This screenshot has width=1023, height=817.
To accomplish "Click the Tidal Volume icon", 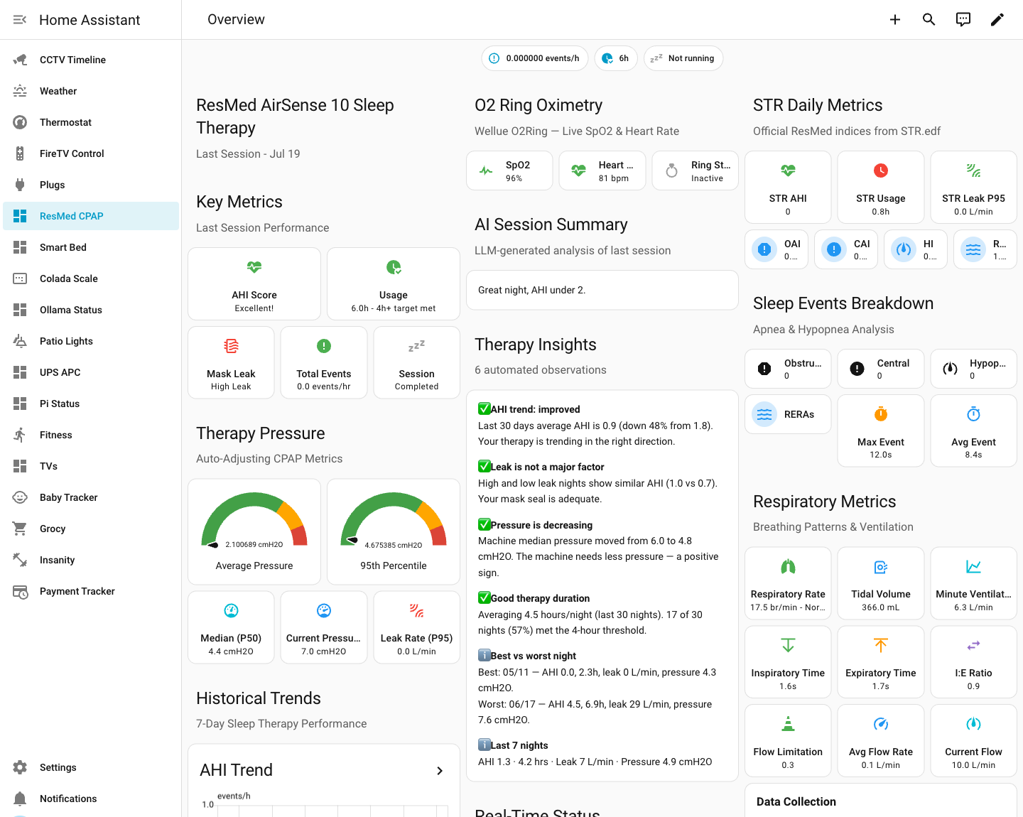I will click(x=881, y=566).
